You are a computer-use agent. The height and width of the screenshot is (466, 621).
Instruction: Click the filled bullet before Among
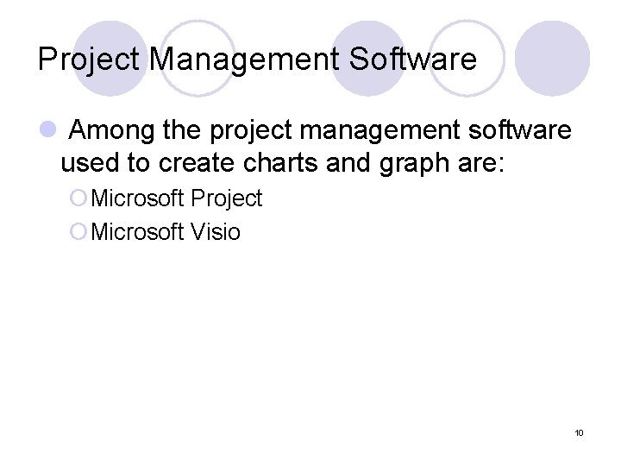pyautogui.click(x=47, y=130)
